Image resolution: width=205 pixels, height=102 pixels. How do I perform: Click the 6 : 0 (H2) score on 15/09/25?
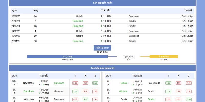tap(44, 93)
